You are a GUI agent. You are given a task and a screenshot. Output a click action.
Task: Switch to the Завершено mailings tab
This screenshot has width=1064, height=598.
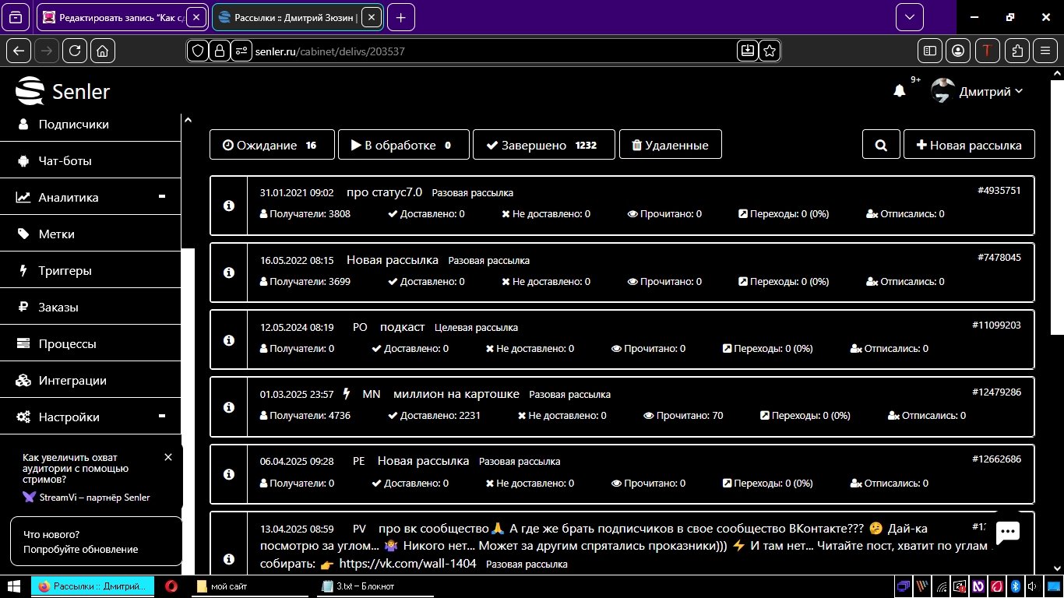(x=543, y=145)
